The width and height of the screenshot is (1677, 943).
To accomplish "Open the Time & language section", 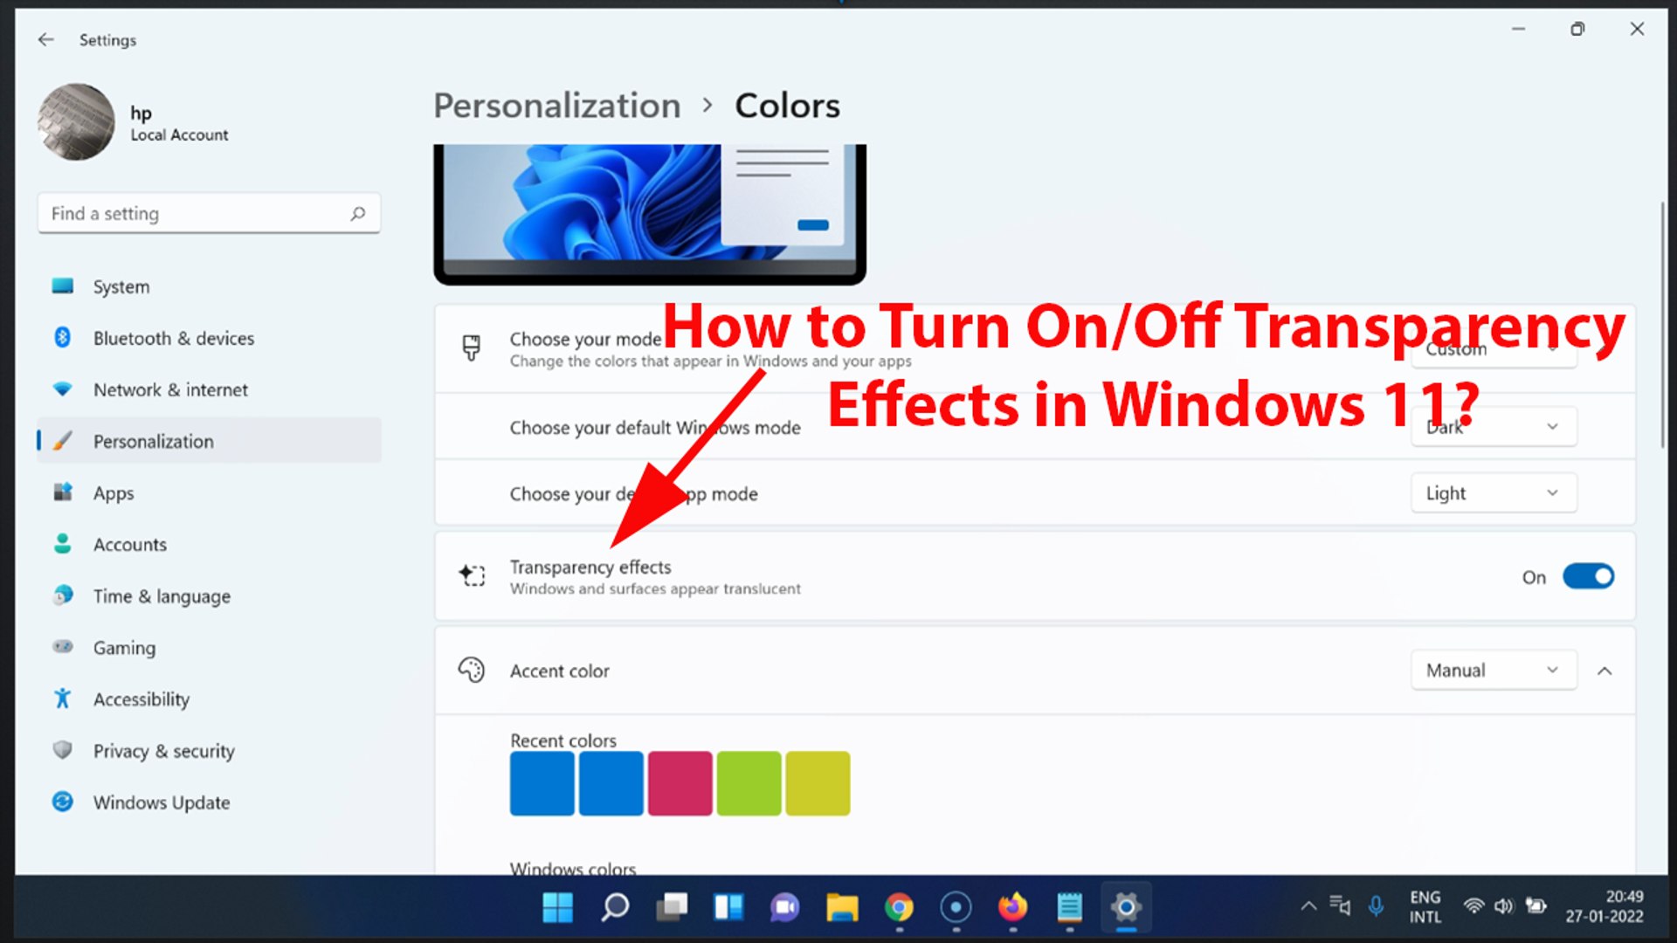I will [162, 595].
